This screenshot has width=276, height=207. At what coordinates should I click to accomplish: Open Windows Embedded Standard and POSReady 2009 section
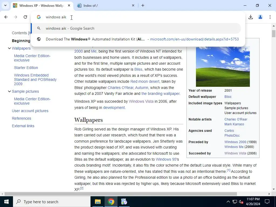[x=35, y=80]
